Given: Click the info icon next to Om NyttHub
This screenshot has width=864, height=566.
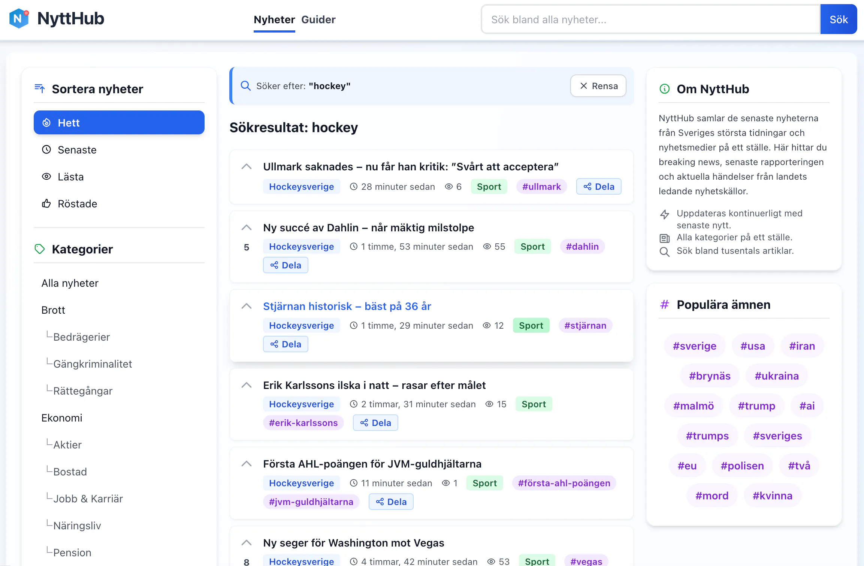Looking at the screenshot, I should click(664, 89).
